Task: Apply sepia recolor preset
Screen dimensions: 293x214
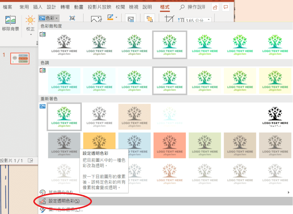Action: [x=134, y=116]
